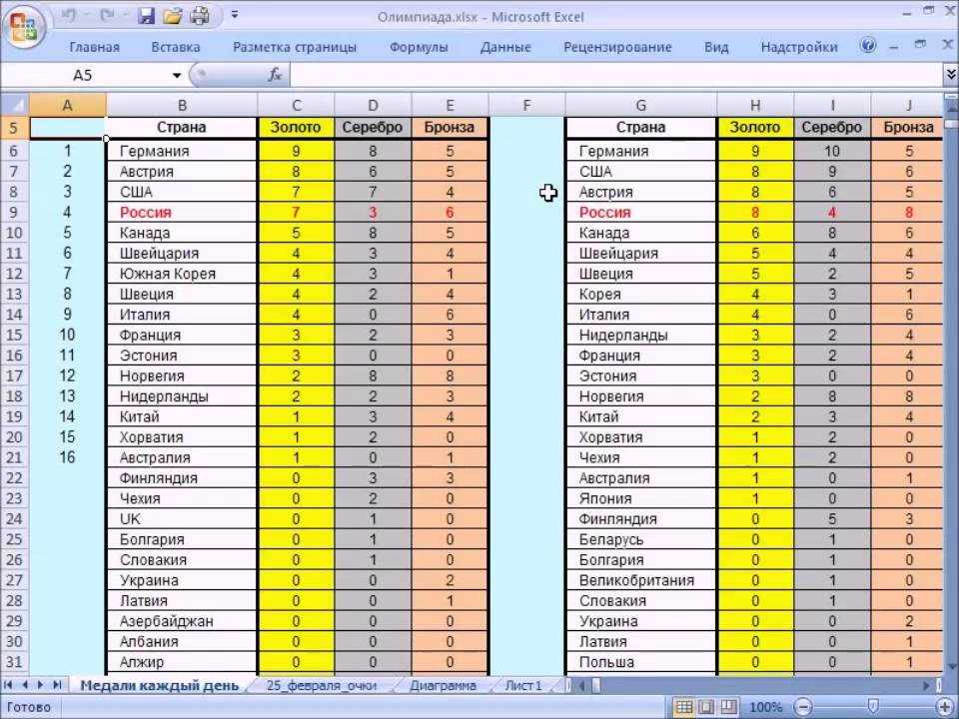Viewport: 959px width, 719px height.
Task: Select row 21 header
Action: 15,457
